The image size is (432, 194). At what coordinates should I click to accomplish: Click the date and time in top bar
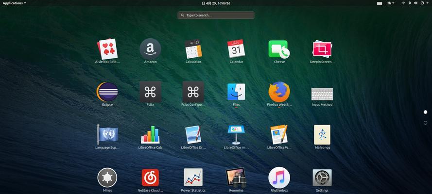[216, 3]
